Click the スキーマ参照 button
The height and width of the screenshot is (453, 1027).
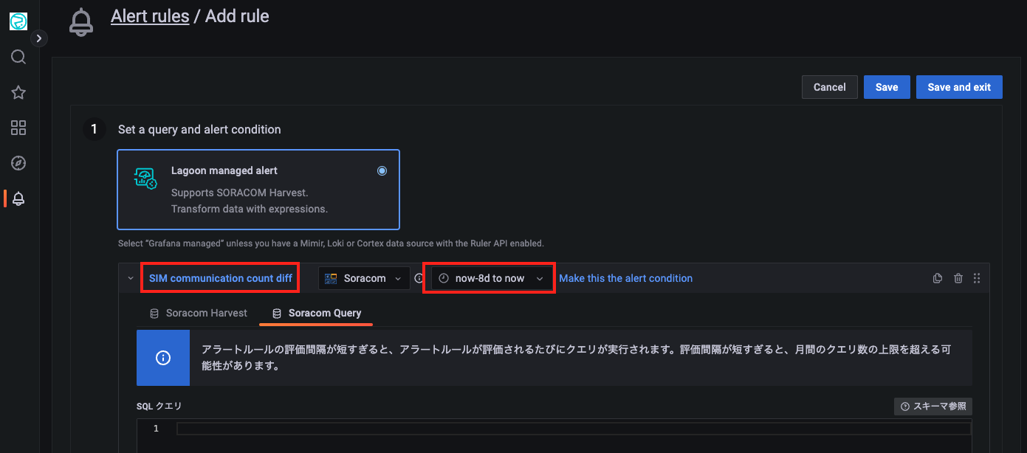point(932,407)
